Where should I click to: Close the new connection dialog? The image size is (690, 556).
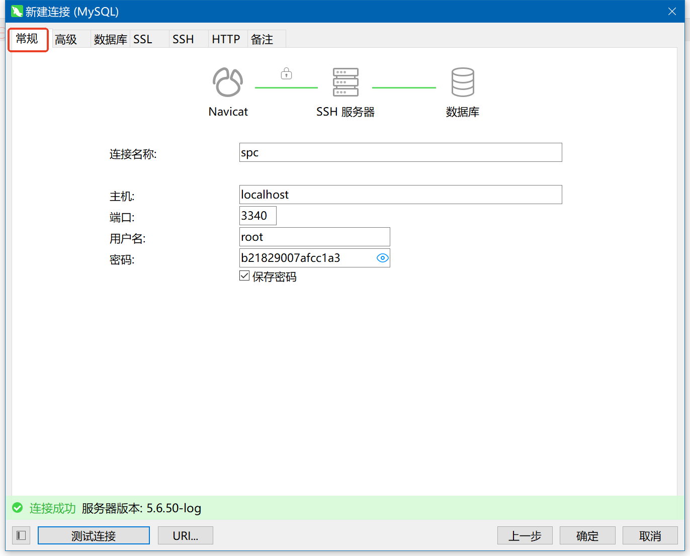click(672, 12)
